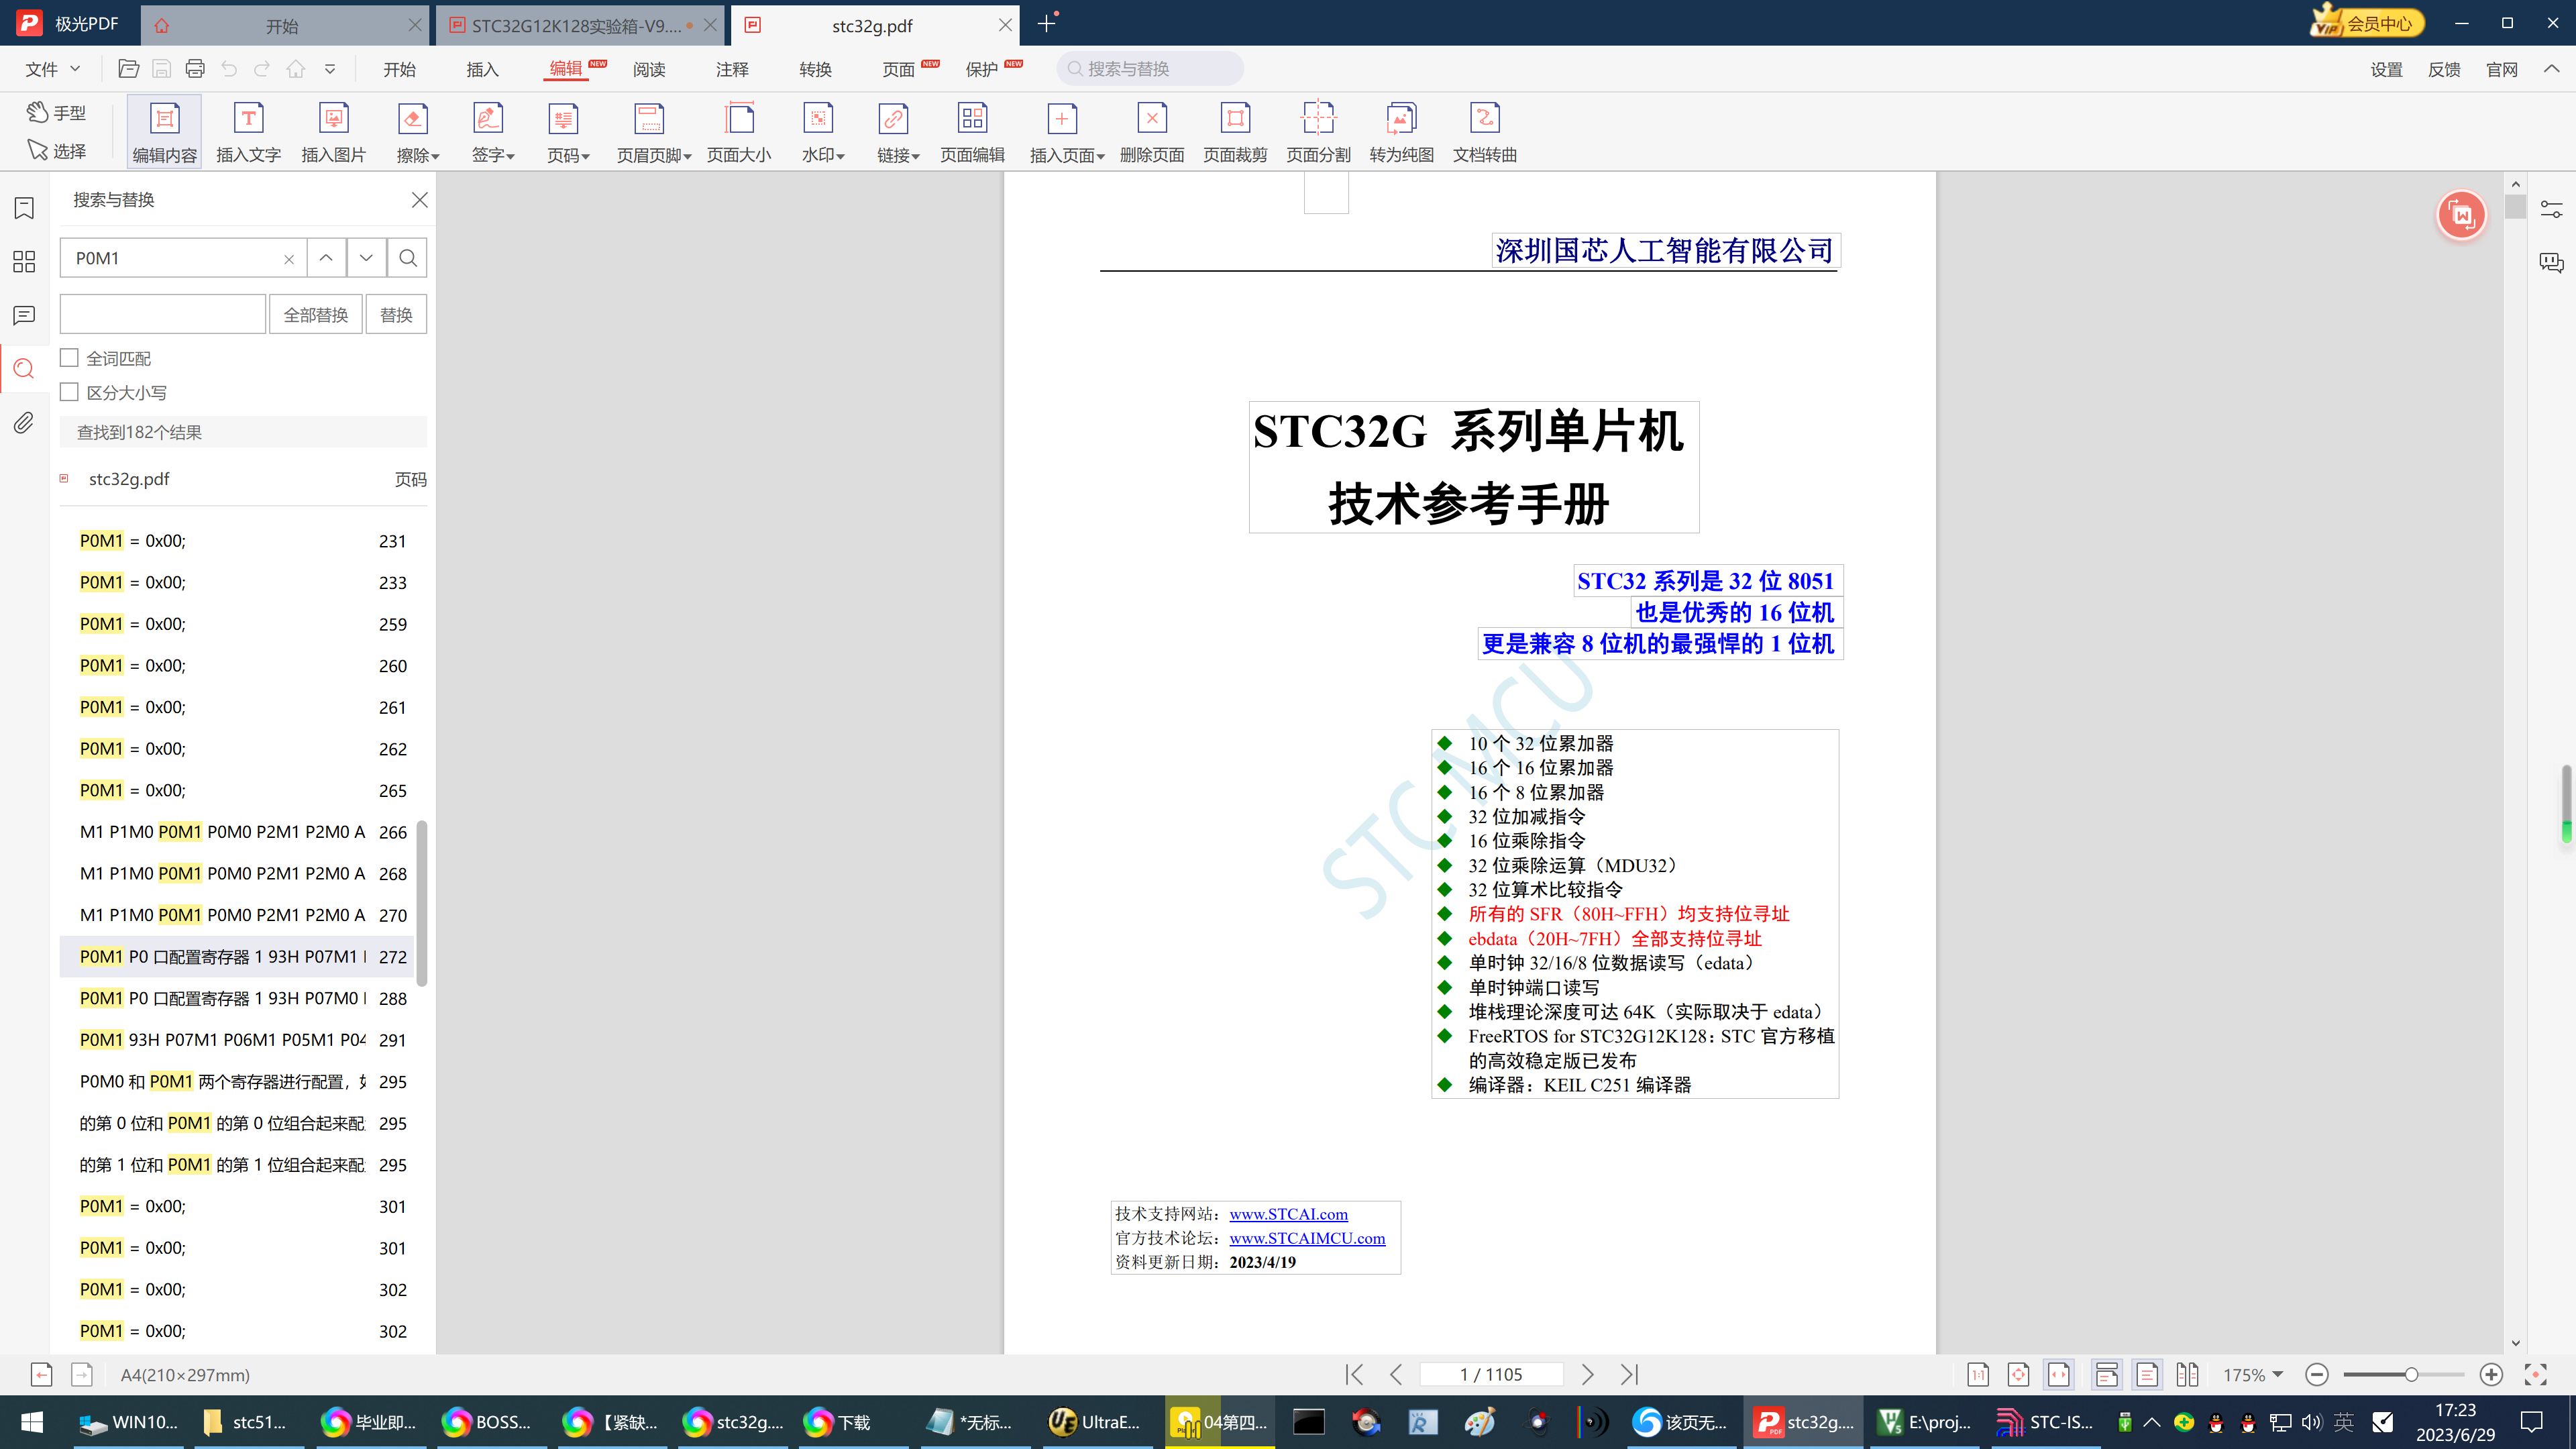Switch to two-page view mode
Image resolution: width=2576 pixels, height=1449 pixels.
pyautogui.click(x=2187, y=1375)
